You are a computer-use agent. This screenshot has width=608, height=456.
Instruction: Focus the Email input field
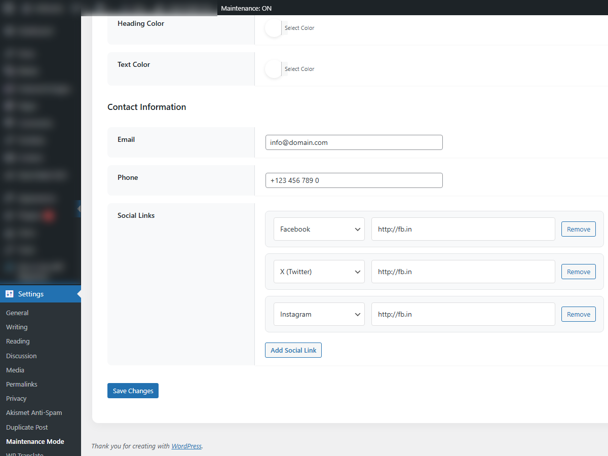[x=354, y=142]
